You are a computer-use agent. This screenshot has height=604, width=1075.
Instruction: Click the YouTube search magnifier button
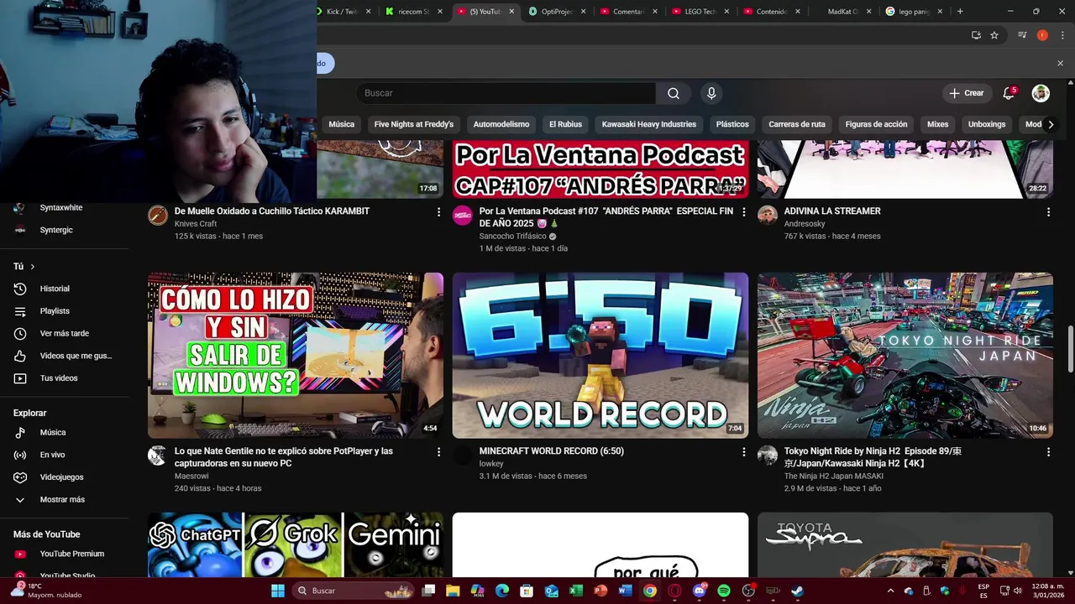click(674, 93)
